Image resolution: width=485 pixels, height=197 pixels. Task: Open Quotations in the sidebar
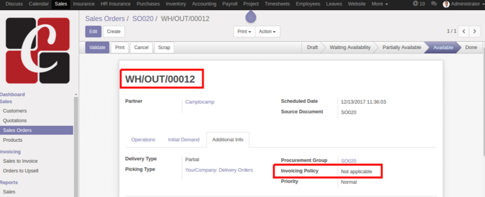click(15, 121)
